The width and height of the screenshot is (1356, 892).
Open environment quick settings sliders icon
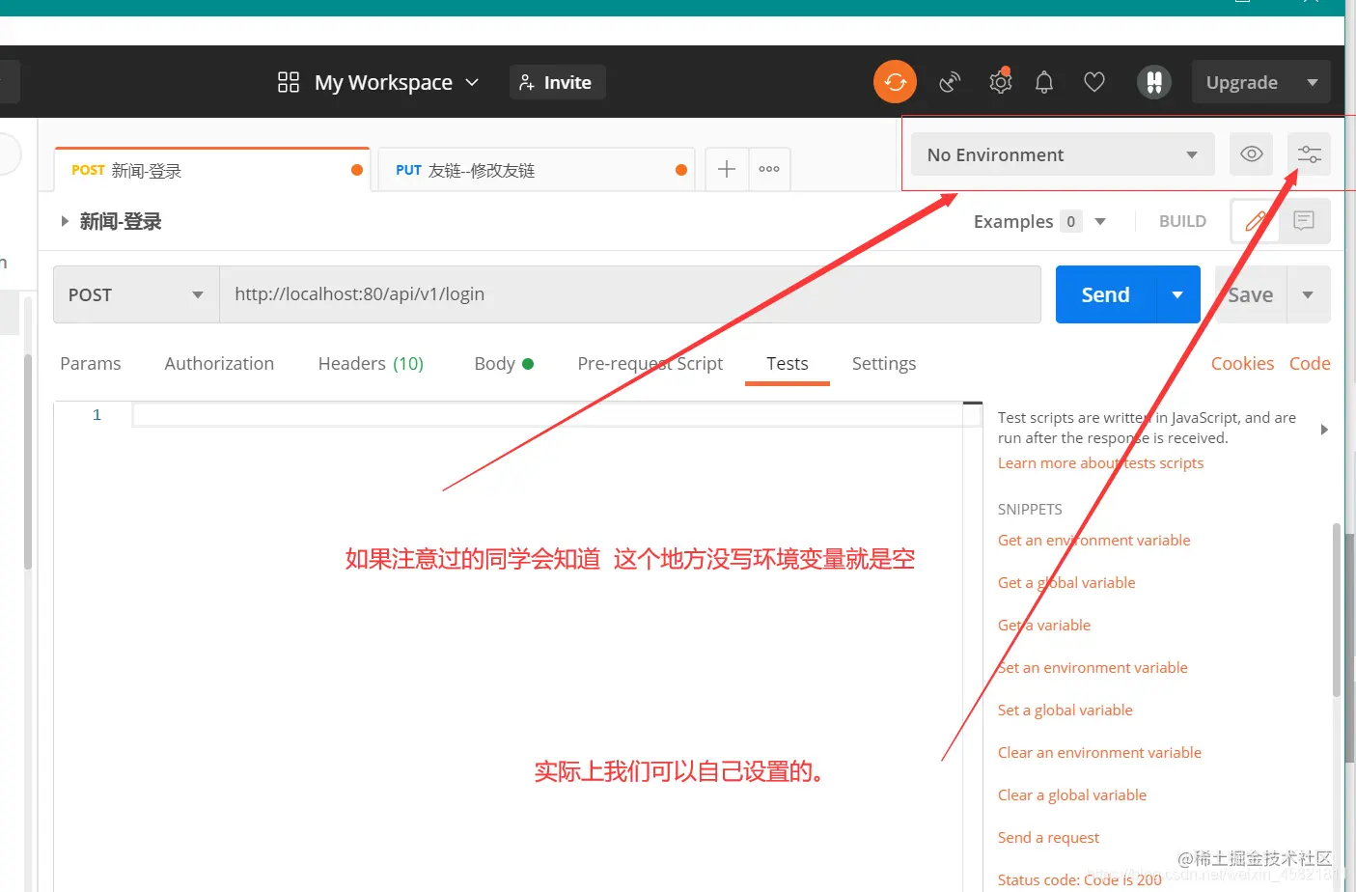(x=1309, y=153)
